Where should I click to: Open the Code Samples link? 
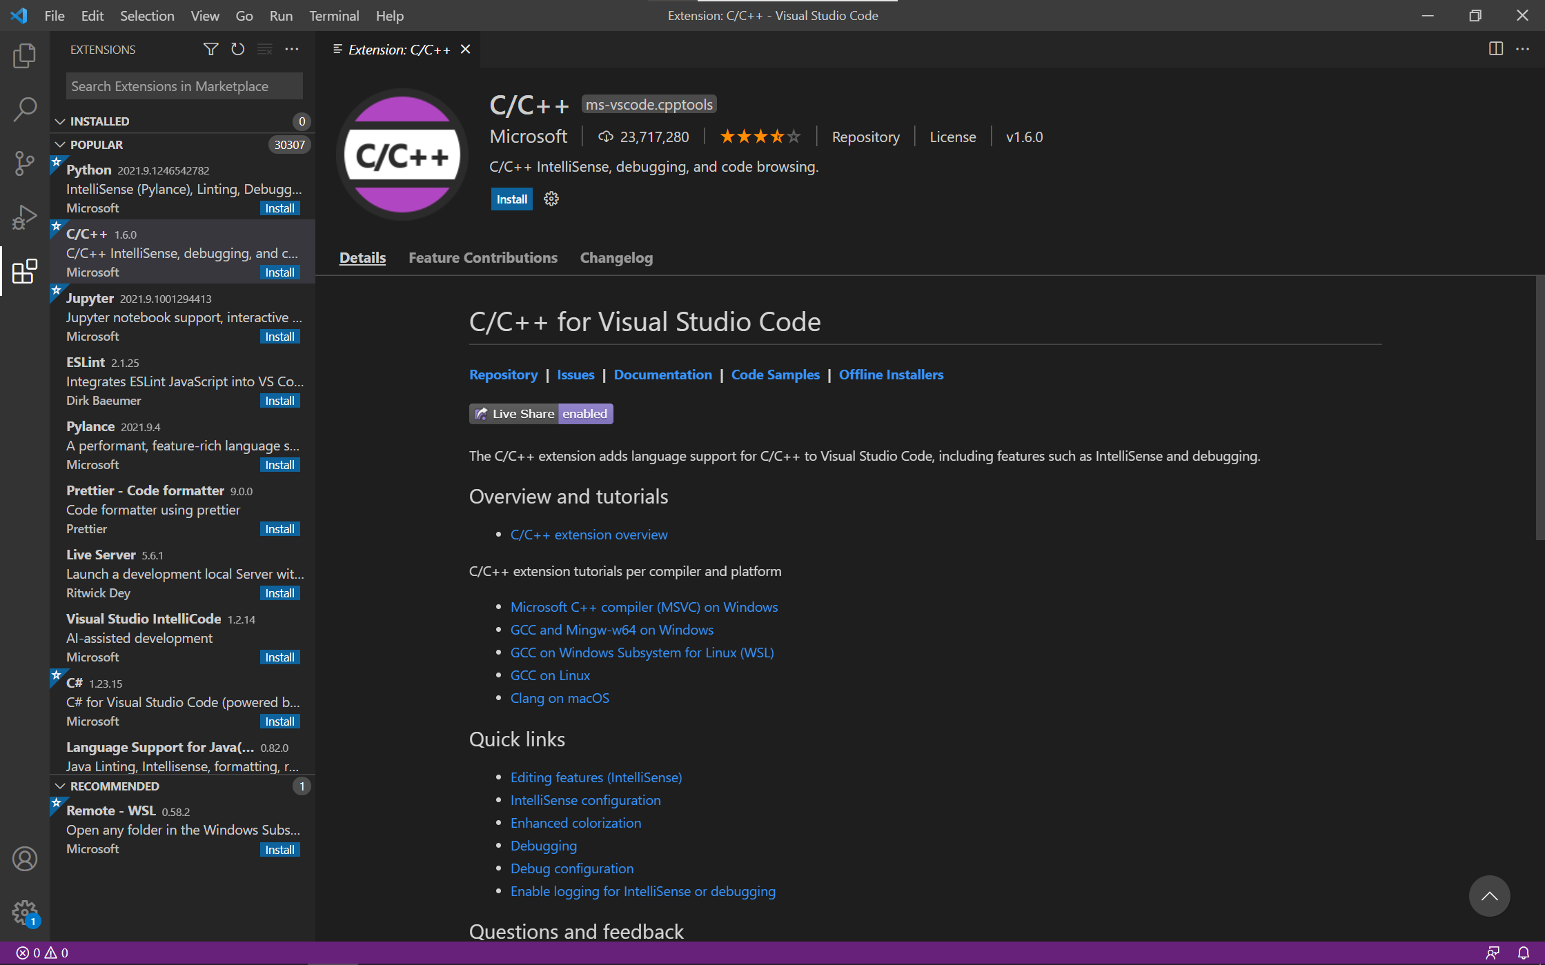775,375
